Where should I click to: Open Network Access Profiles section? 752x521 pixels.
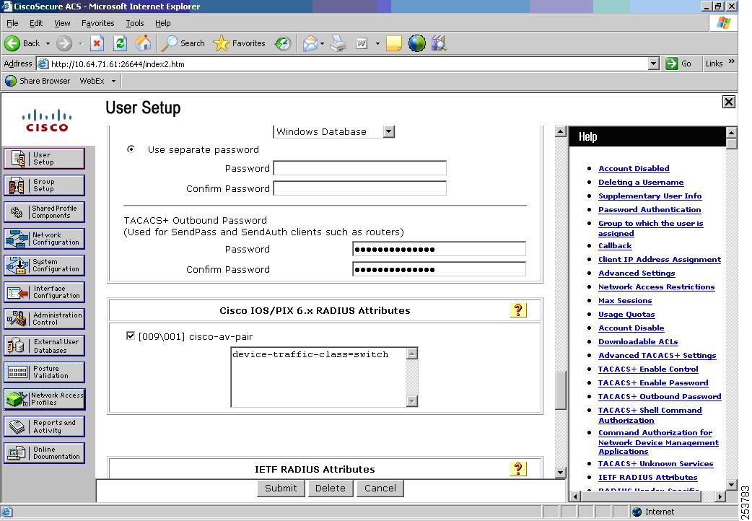(x=44, y=399)
